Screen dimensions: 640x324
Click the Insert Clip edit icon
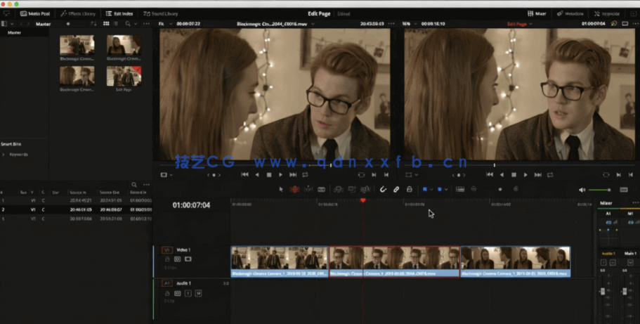point(339,189)
